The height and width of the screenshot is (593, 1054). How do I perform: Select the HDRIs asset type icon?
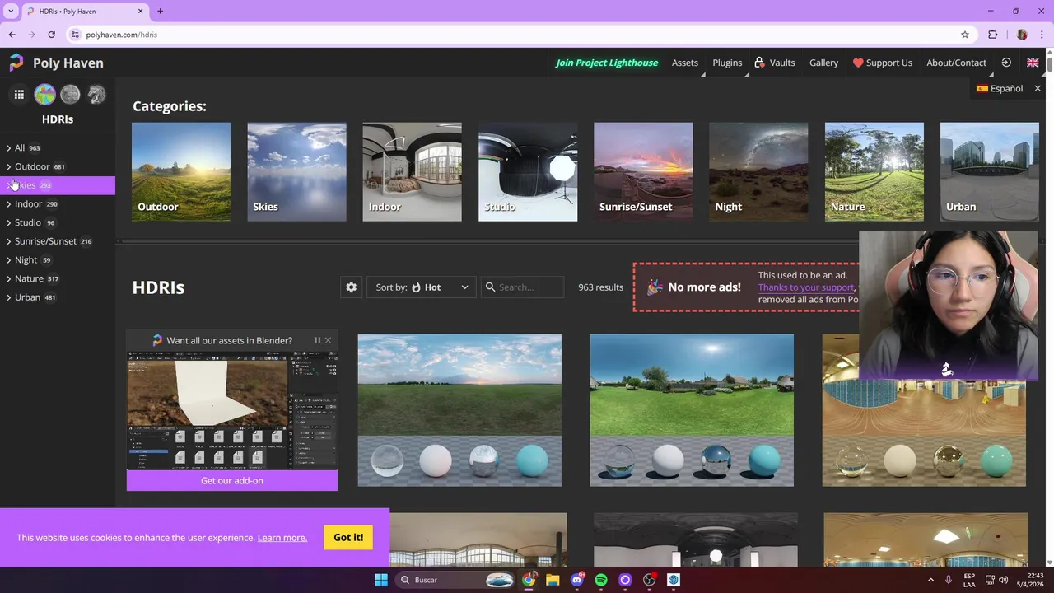click(x=44, y=95)
